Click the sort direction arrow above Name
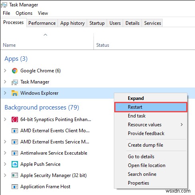This screenshot has width=195, height=195. click(45, 35)
